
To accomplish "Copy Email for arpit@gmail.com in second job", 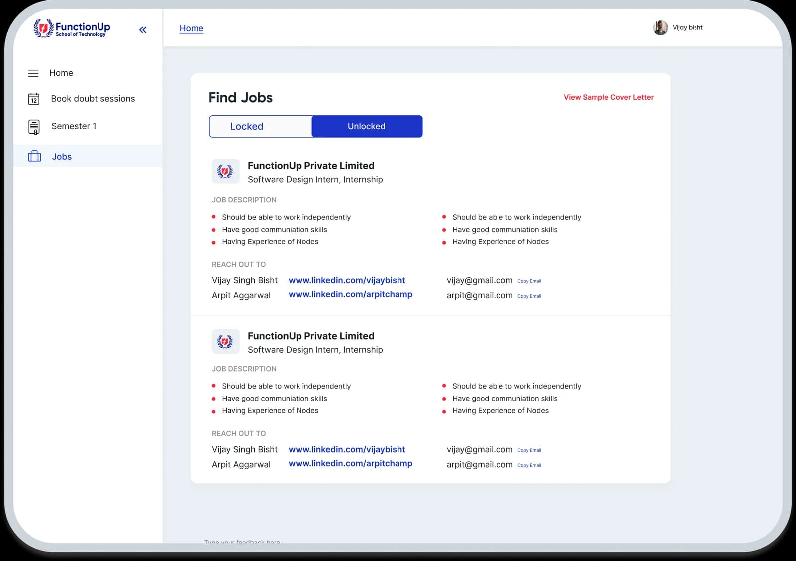I will [529, 465].
